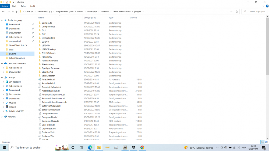Open the EUP folder
The width and height of the screenshot is (269, 151).
(x=44, y=34)
